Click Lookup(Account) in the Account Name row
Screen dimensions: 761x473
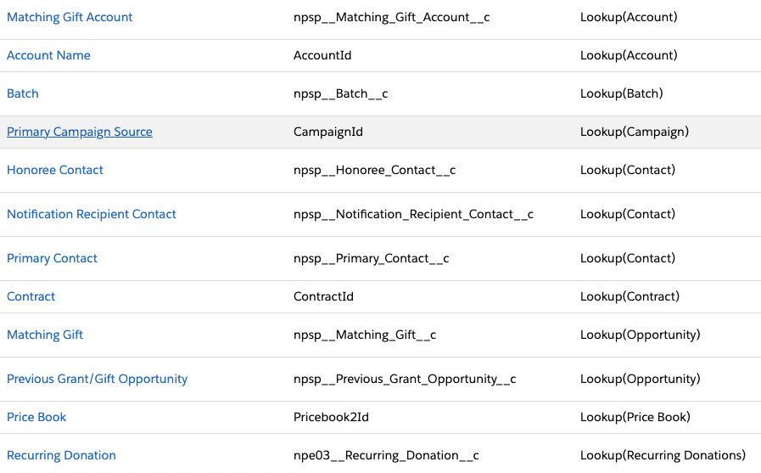click(x=629, y=55)
